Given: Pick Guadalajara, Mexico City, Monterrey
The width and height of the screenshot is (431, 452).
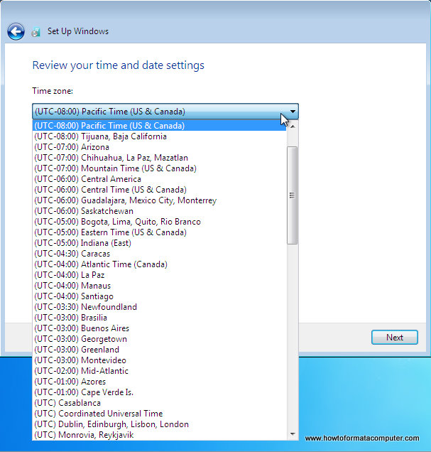Looking at the screenshot, I should click(x=160, y=200).
